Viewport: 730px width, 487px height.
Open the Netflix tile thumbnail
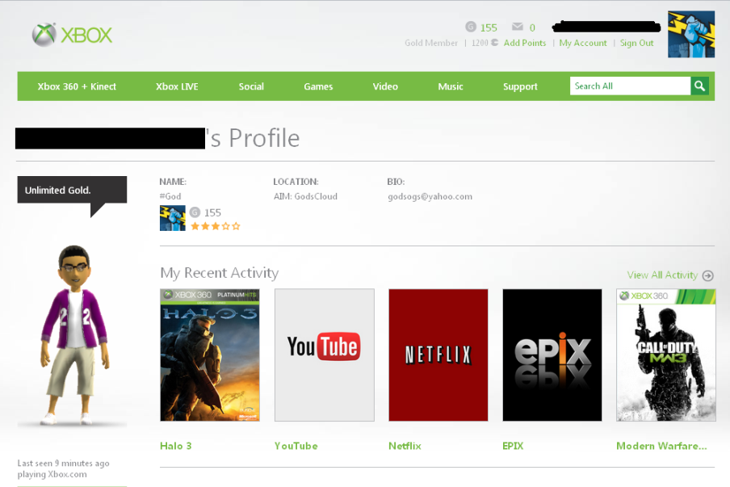click(x=438, y=355)
